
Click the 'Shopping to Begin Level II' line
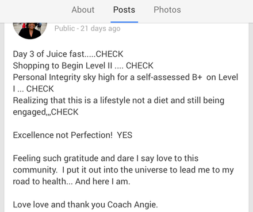[83, 65]
